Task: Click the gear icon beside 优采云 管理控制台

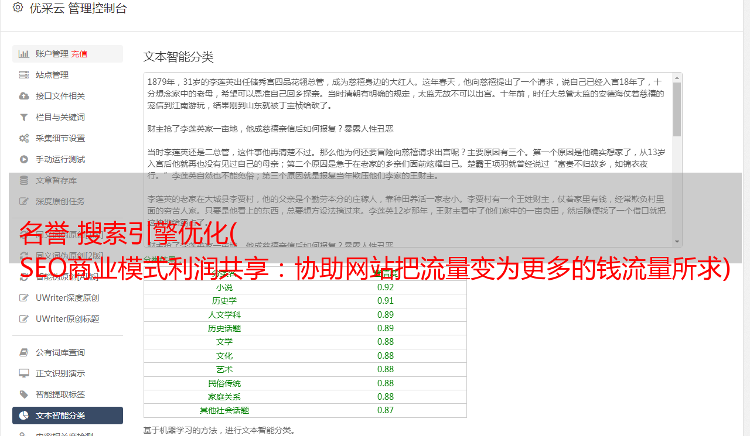Action: click(18, 8)
